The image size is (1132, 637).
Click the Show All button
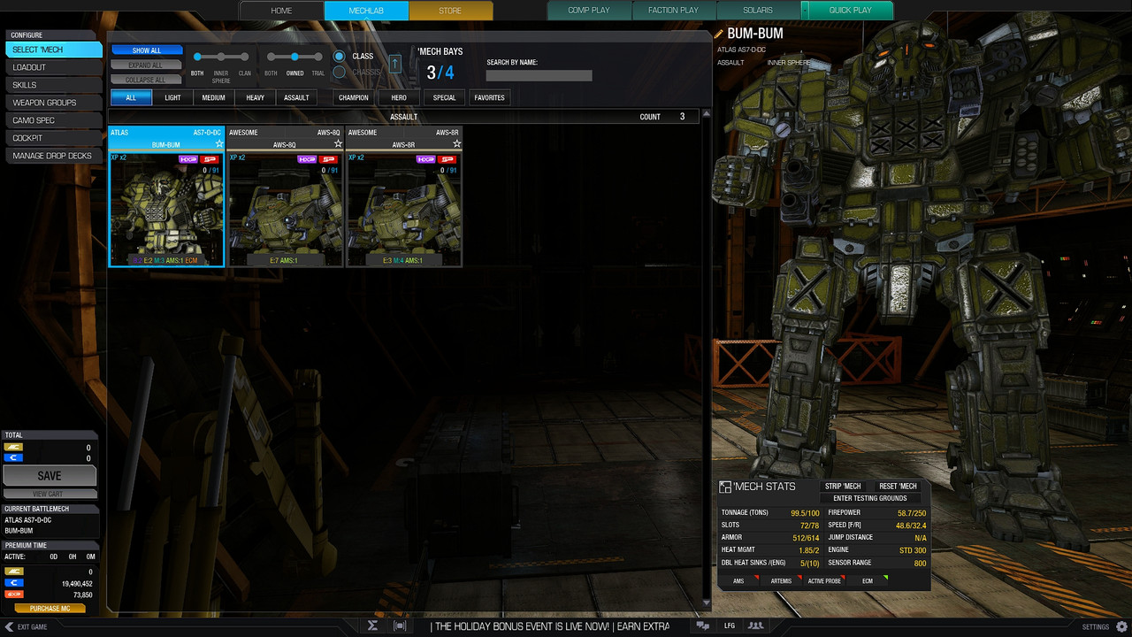point(147,50)
